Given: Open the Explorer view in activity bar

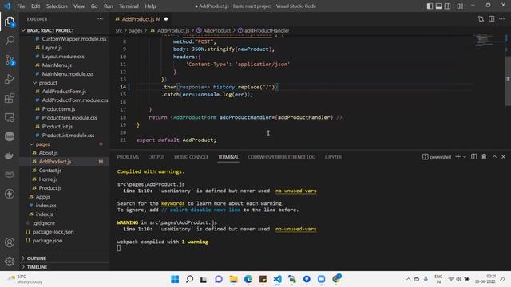Looking at the screenshot, I should tap(10, 22).
